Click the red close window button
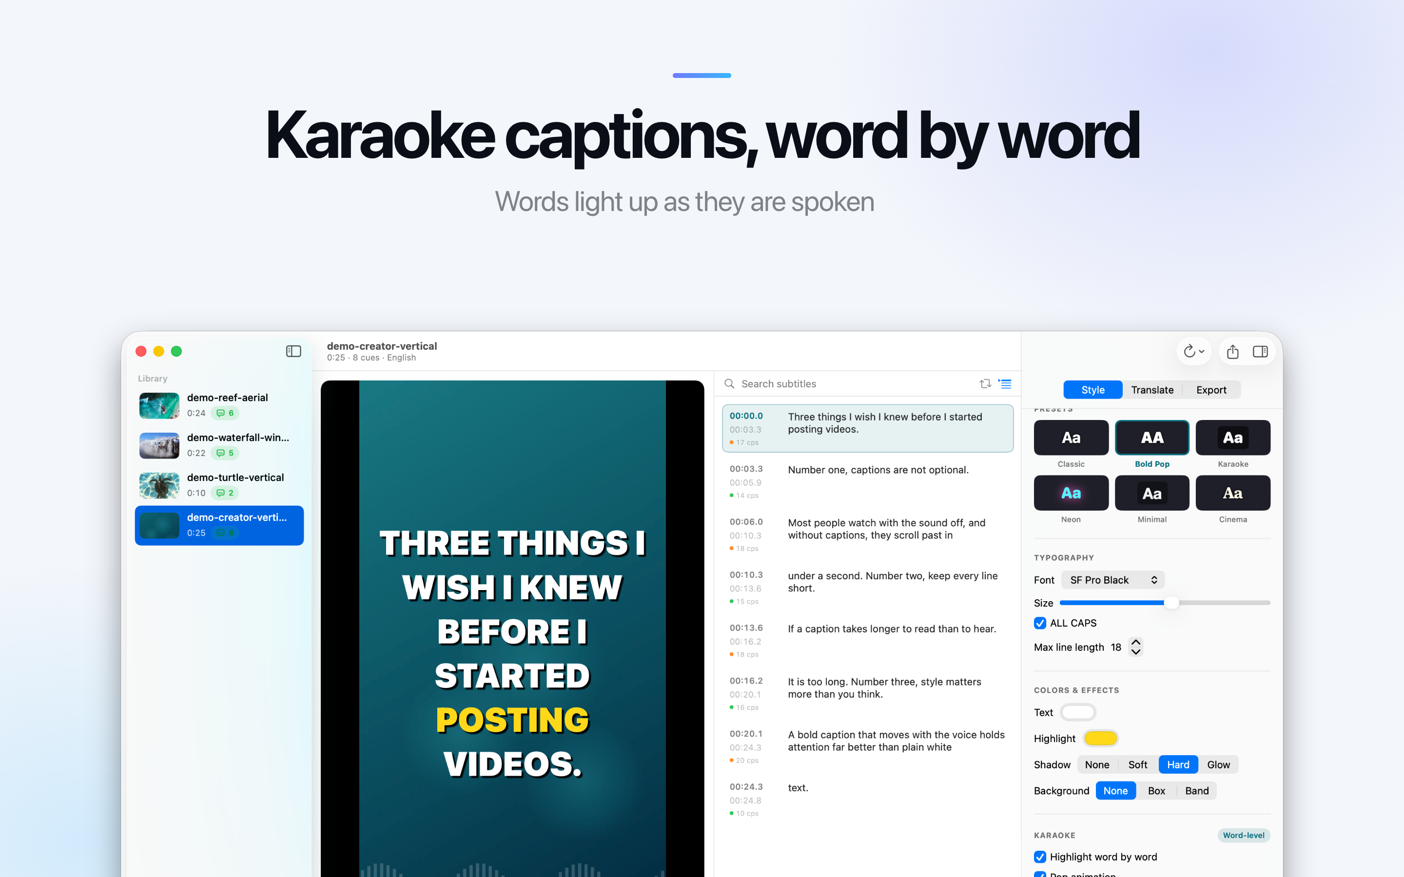The image size is (1404, 877). (141, 351)
